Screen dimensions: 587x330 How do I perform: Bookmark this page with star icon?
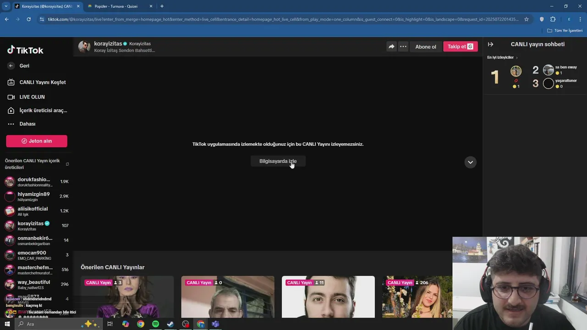click(526, 19)
